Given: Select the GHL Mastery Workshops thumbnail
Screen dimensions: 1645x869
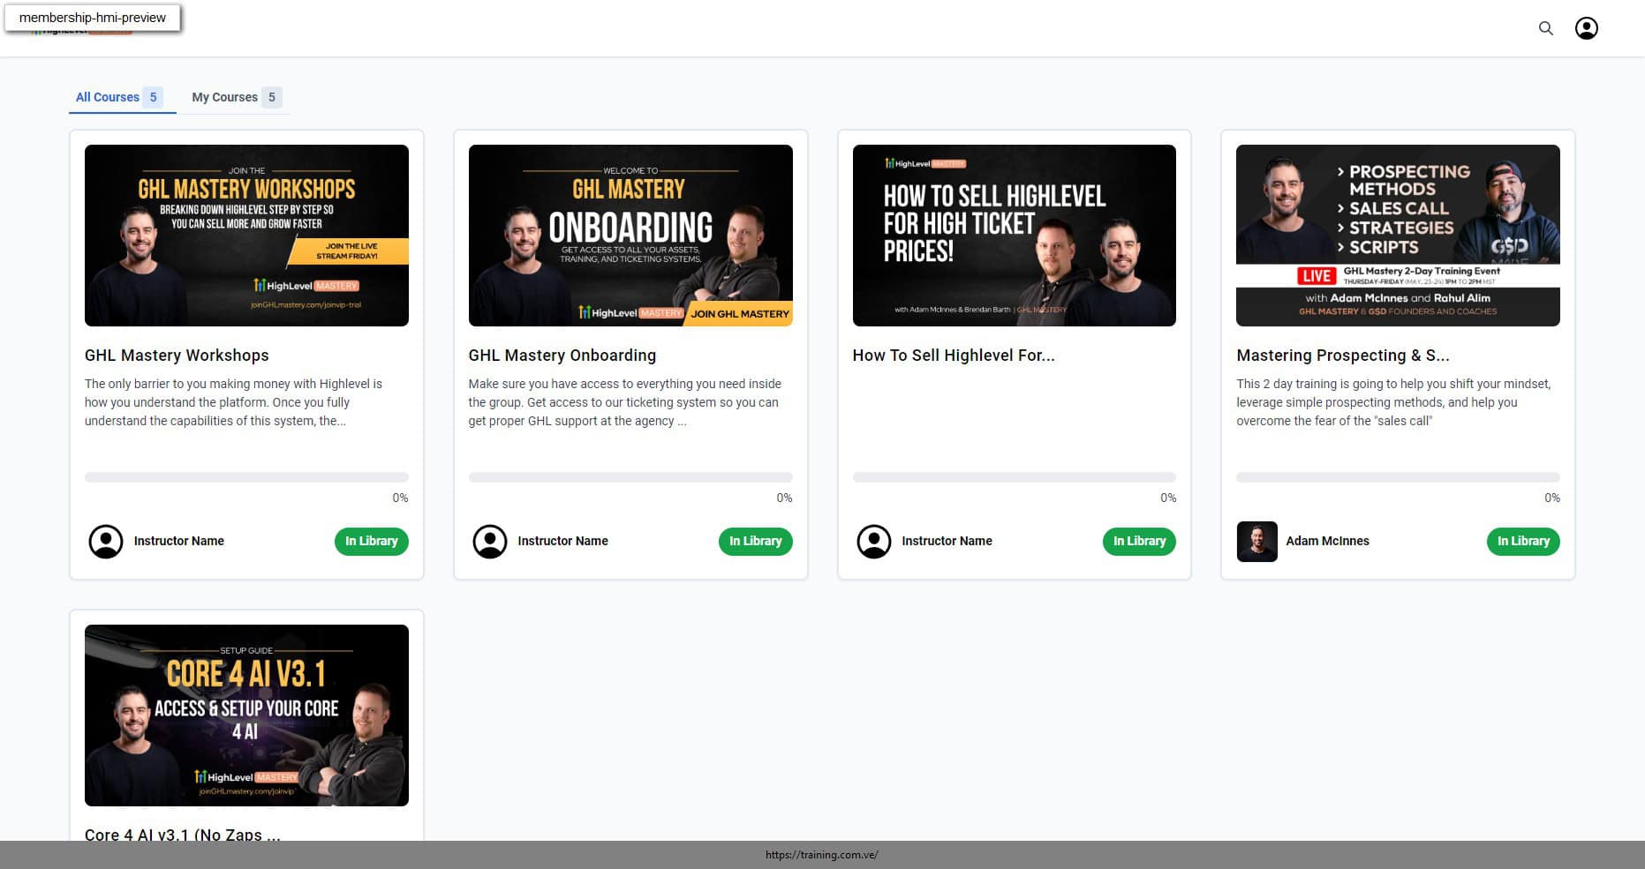Looking at the screenshot, I should pos(246,236).
